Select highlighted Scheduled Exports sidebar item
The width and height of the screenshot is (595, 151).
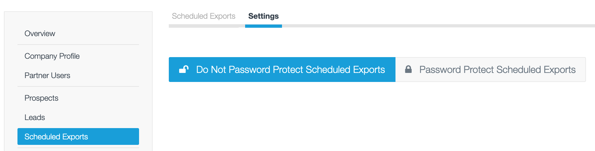point(78,136)
